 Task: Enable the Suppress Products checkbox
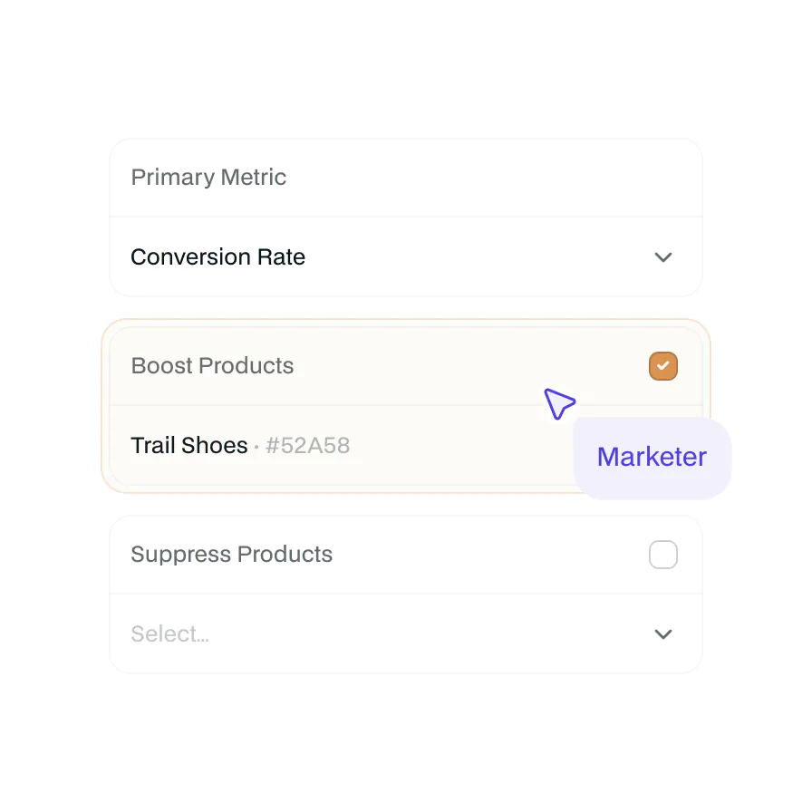coord(662,555)
